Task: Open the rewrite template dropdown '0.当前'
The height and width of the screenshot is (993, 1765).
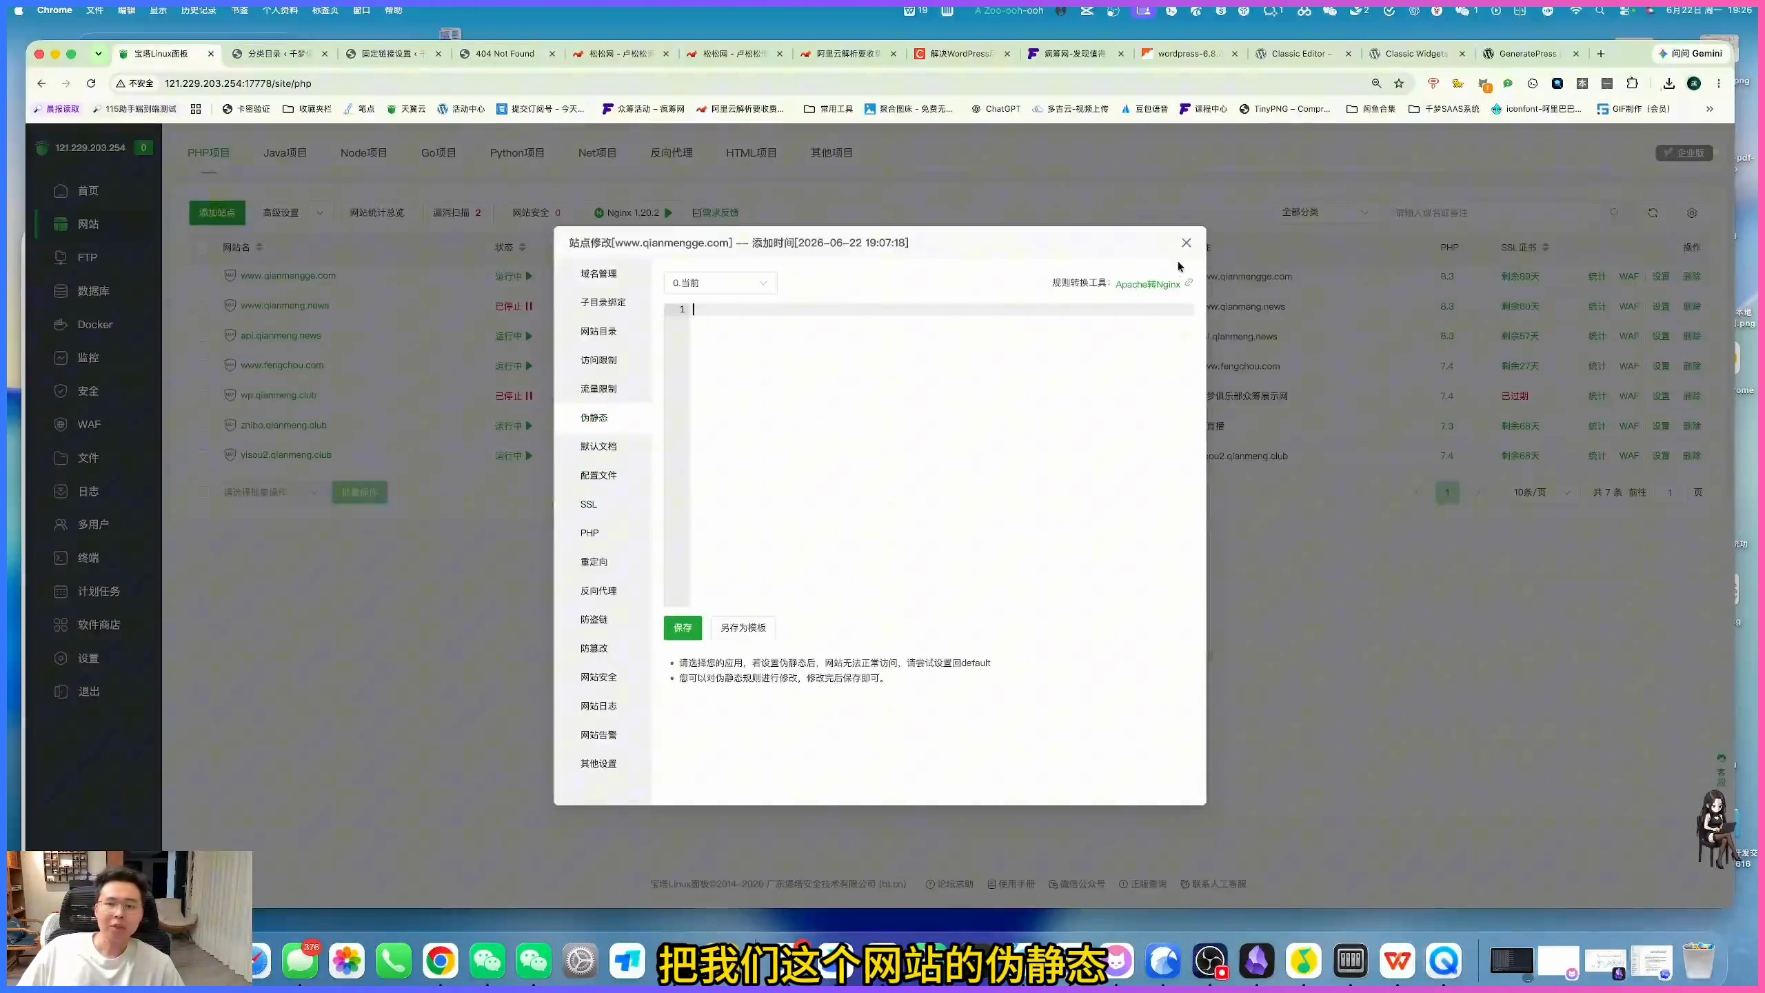Action: 720,283
